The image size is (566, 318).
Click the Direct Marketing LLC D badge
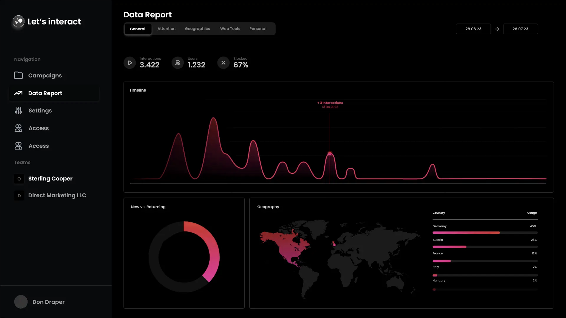19,195
